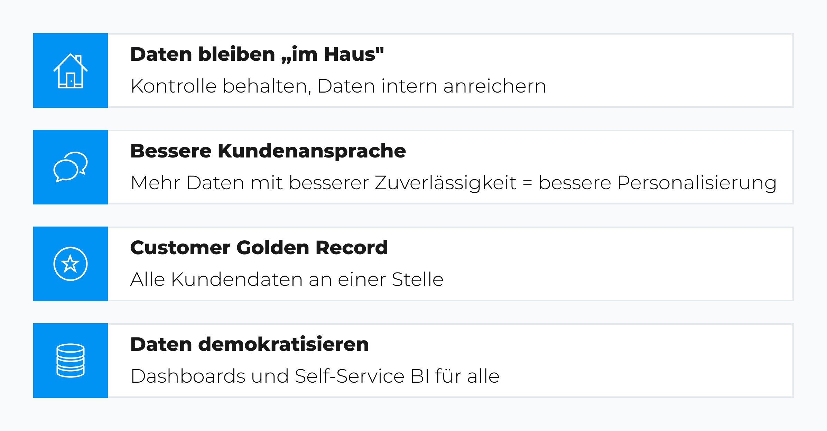Click the speech bubbles chat icon
The width and height of the screenshot is (827, 431).
(71, 167)
